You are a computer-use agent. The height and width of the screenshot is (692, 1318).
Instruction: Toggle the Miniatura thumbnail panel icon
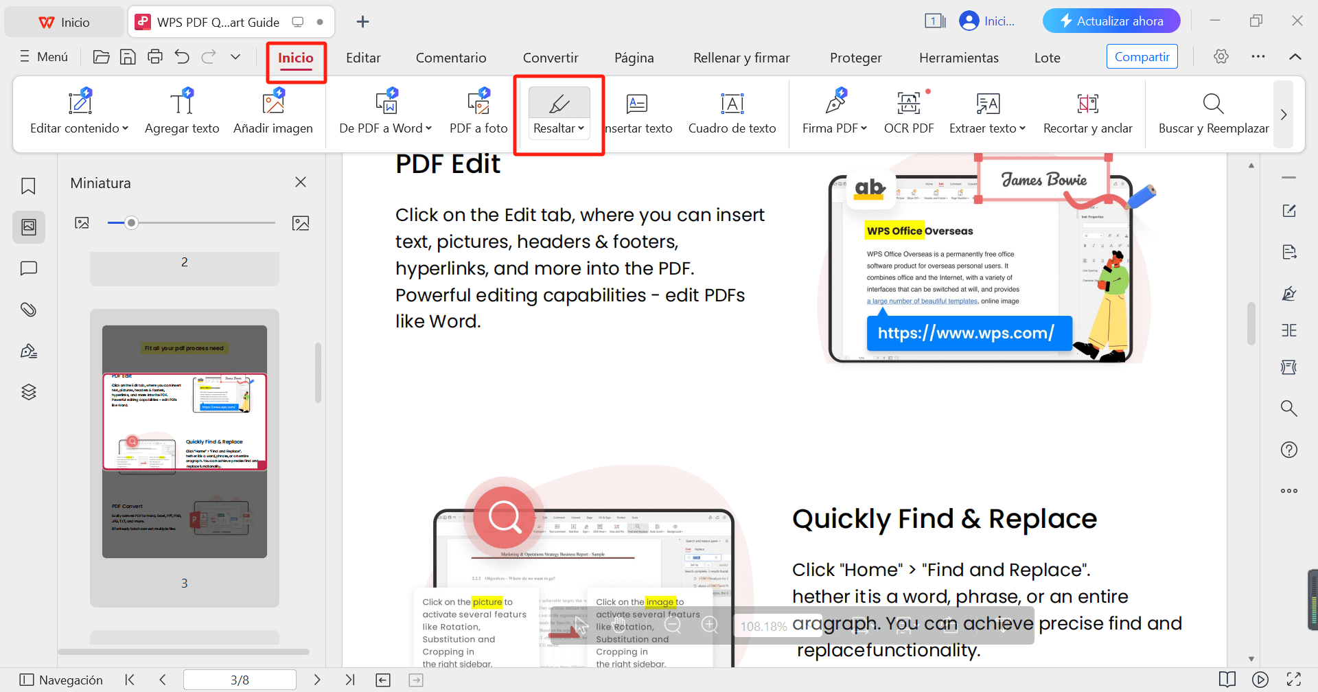point(29,227)
